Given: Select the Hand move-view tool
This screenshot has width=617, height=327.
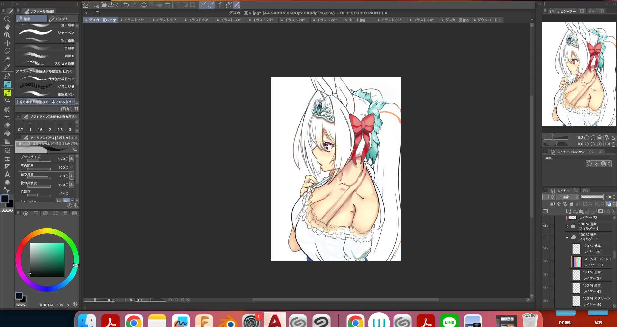Looking at the screenshot, I should click(x=7, y=27).
